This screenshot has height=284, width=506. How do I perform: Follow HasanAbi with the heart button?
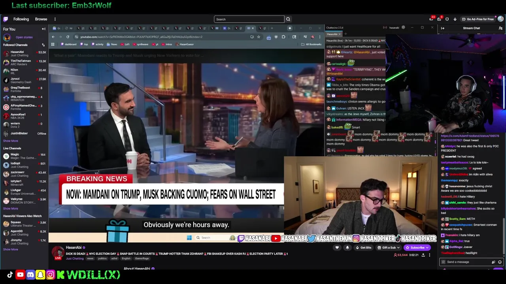click(x=337, y=248)
